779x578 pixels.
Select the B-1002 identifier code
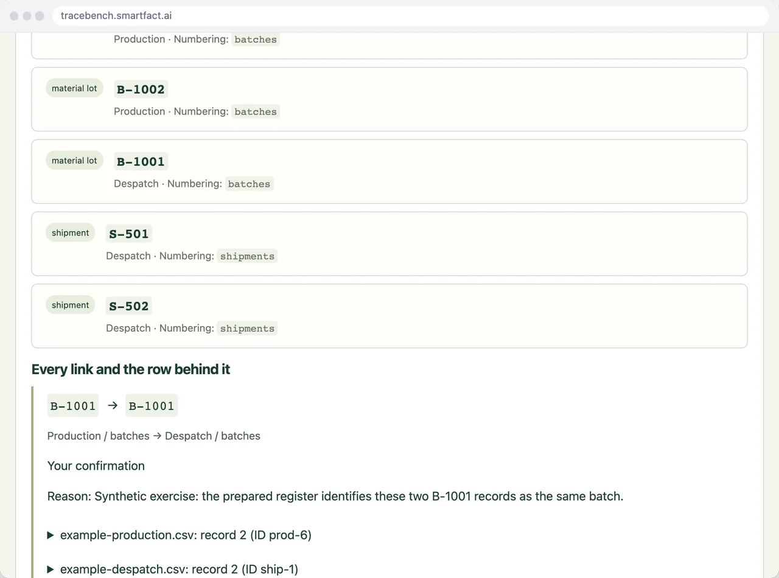click(141, 89)
